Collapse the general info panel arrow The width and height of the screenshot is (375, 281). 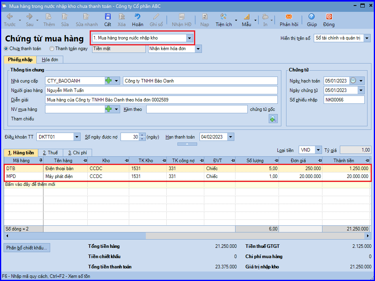click(187, 144)
